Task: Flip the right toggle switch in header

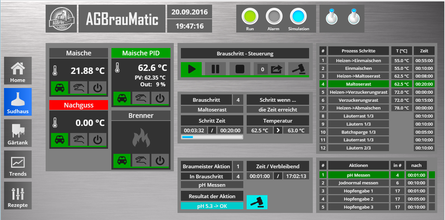Action: tap(353, 17)
